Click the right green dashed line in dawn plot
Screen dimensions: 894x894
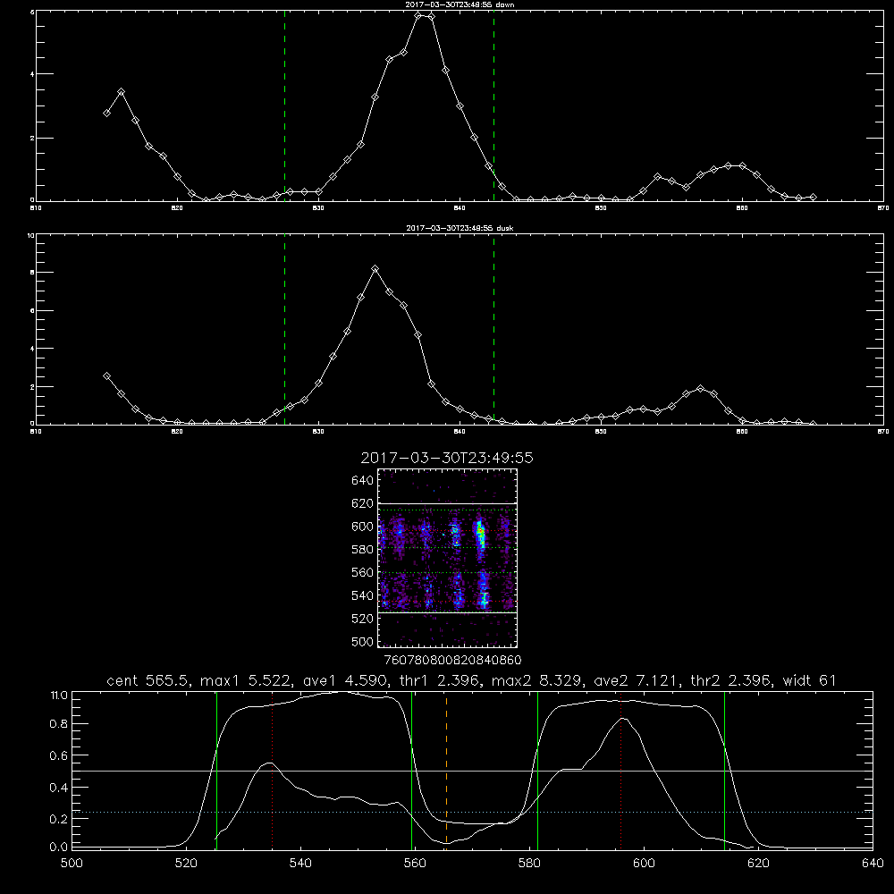(493, 105)
